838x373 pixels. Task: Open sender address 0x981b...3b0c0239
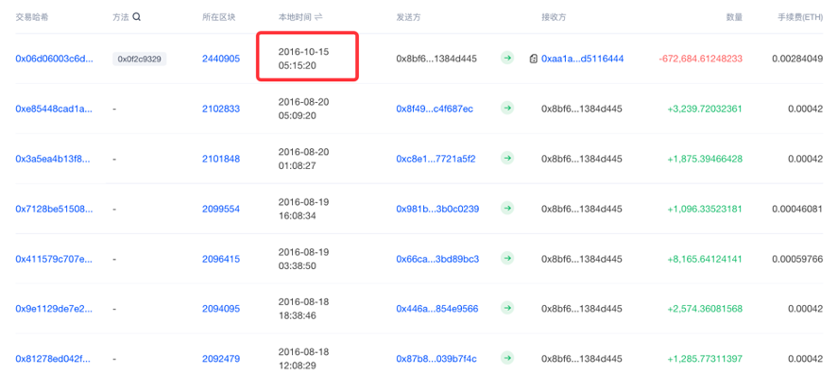coord(437,209)
